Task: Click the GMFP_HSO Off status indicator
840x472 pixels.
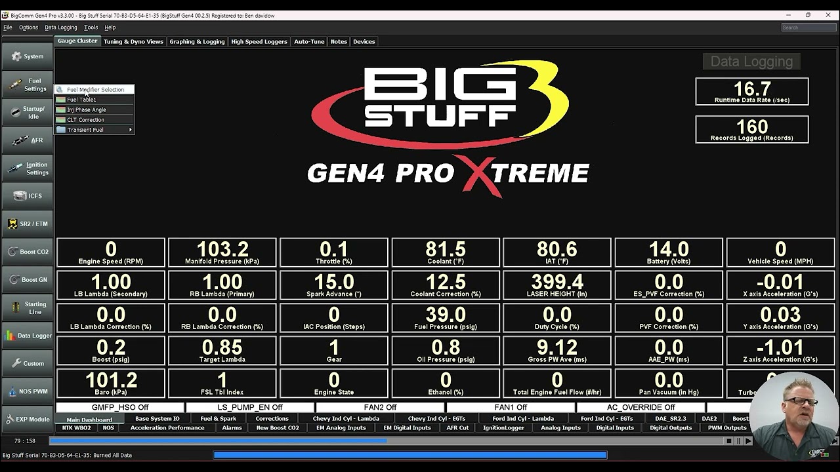Action: [120, 407]
